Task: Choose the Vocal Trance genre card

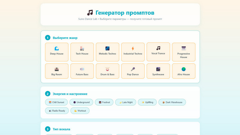Action: 158,52
